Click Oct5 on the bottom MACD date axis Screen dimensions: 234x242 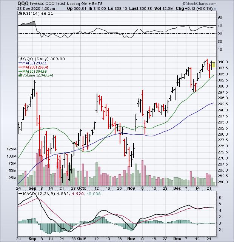coord(82,239)
